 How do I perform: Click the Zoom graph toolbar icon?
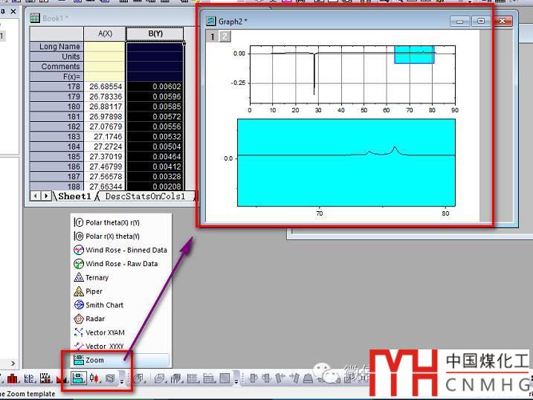coord(78,378)
